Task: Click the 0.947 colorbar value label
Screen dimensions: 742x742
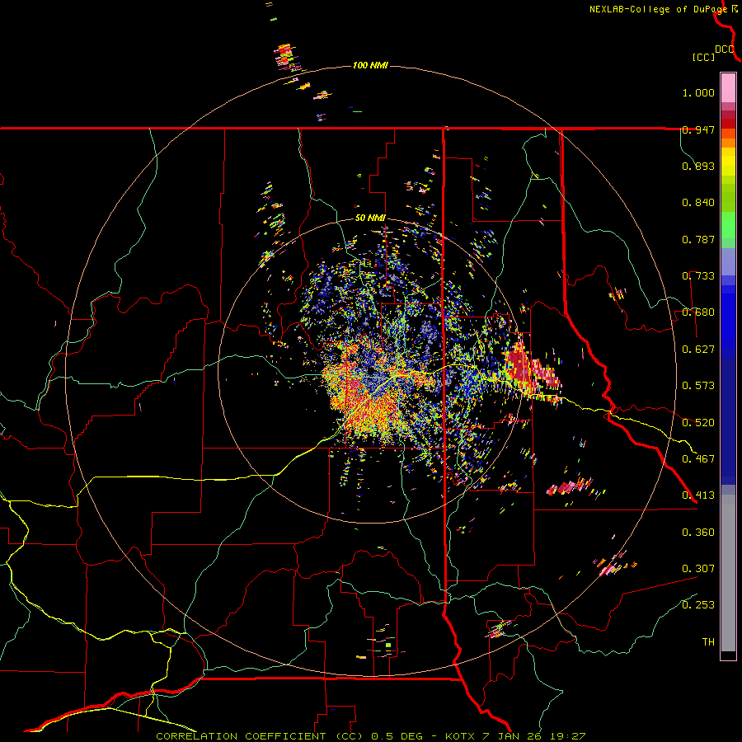Action: click(698, 129)
